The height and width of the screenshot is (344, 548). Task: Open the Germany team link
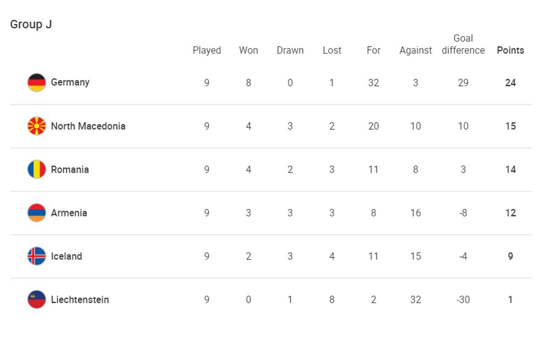point(70,82)
